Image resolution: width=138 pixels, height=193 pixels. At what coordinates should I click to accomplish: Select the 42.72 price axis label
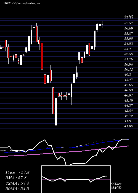[x=129, y=116]
